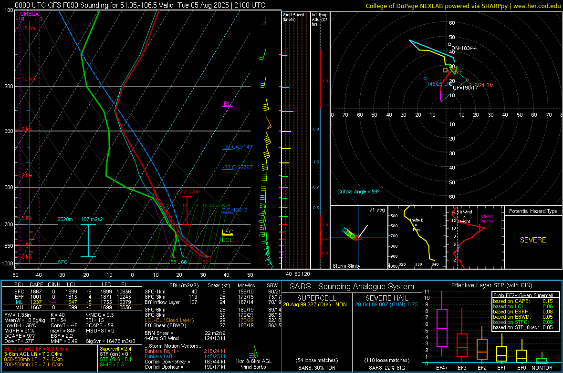Click the 'UP=190/17' hodograph label

(x=465, y=88)
